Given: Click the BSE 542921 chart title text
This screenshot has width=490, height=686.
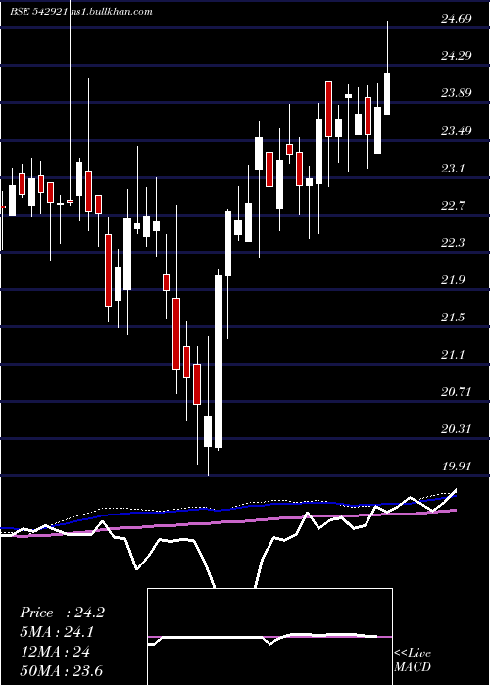Looking at the screenshot, I should click(38, 12).
